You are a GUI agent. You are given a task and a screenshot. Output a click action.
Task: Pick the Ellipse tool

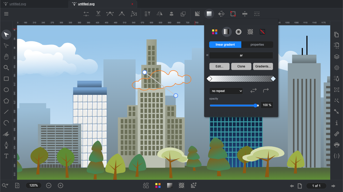6,90
